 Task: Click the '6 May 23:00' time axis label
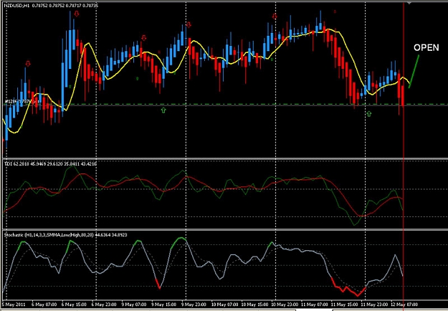tap(103, 304)
